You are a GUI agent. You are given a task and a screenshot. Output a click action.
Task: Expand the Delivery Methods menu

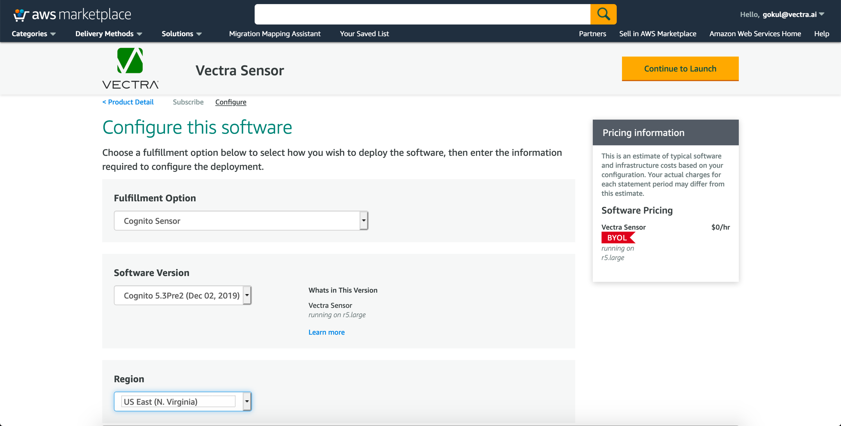point(108,34)
